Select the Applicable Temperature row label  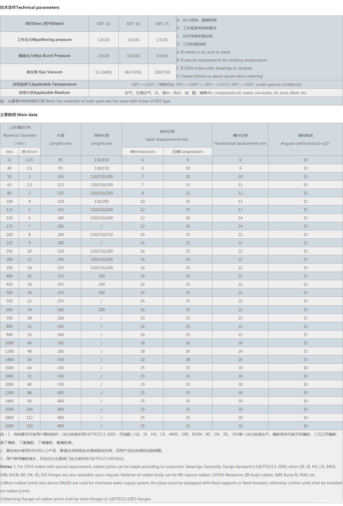(44, 84)
